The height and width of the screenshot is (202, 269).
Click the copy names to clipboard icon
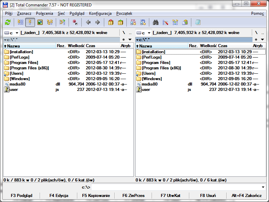pos(185,22)
